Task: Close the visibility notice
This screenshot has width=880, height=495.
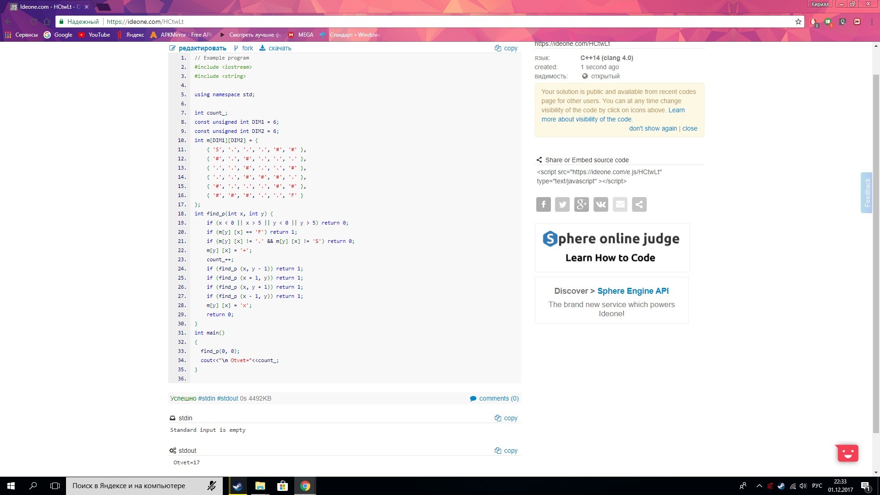Action: coord(689,128)
